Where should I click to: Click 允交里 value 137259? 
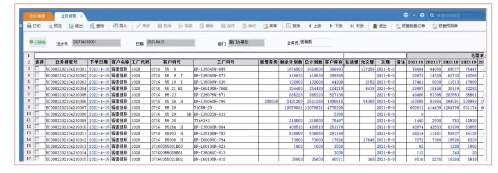tap(368, 69)
